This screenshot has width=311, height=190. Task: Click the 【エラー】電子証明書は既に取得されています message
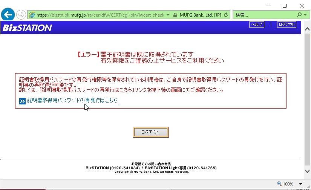pos(135,54)
